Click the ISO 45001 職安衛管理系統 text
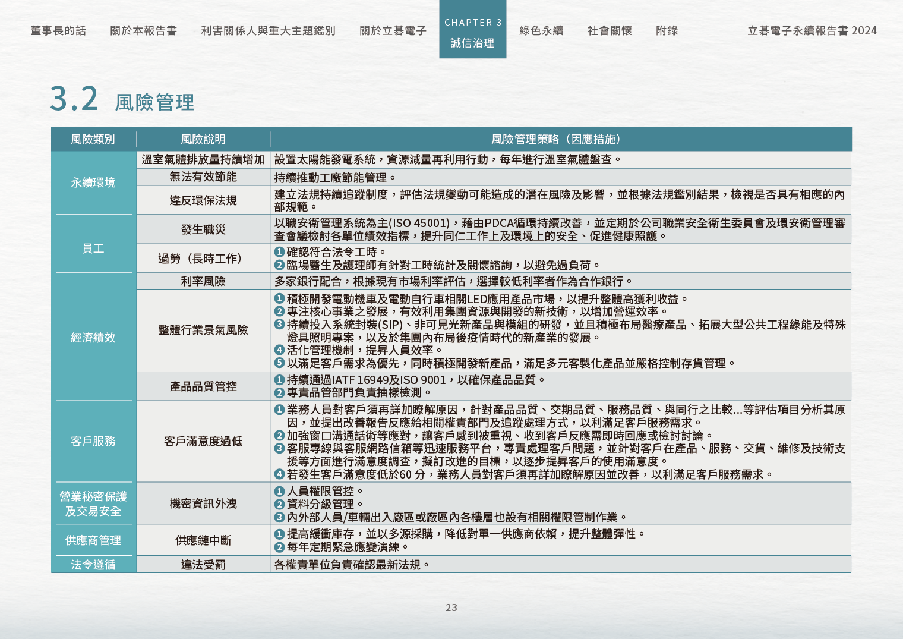 coord(560,229)
